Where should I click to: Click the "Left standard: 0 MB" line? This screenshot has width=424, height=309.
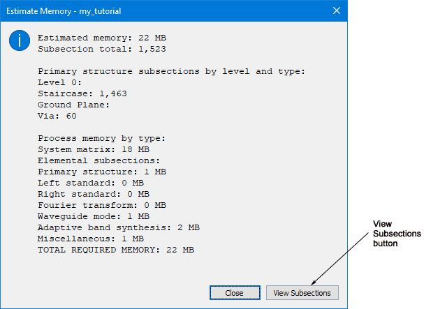coord(91,183)
